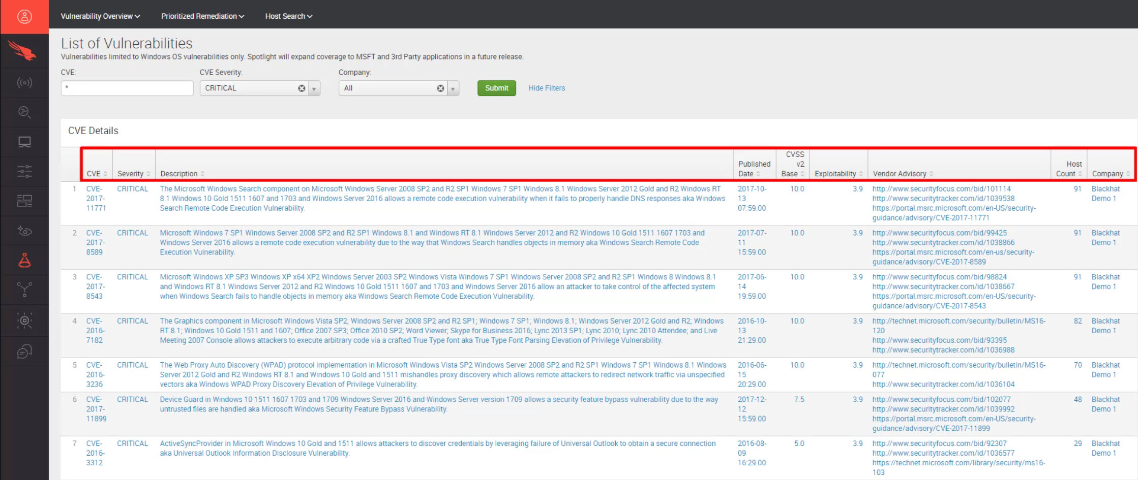Open securityfocus.com/bid/99425 advisory link
This screenshot has height=480, width=1138.
[x=939, y=233]
